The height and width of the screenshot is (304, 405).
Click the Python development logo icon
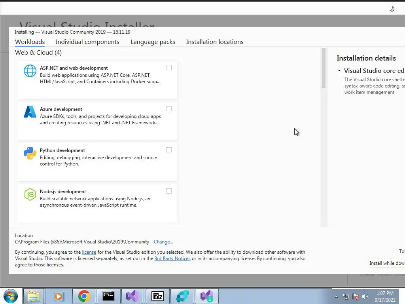tap(30, 153)
